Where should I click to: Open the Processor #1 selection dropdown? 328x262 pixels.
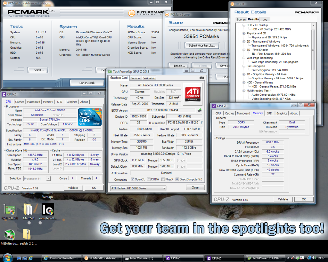tap(37, 179)
